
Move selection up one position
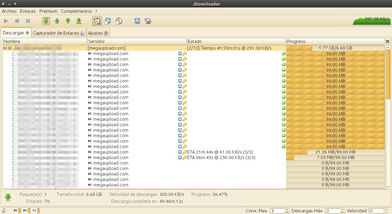[57, 21]
